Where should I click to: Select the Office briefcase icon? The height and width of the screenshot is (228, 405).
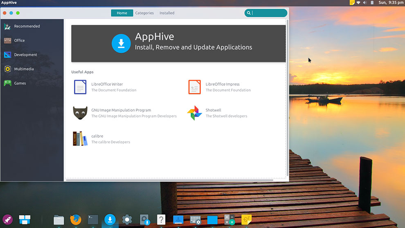point(7,40)
